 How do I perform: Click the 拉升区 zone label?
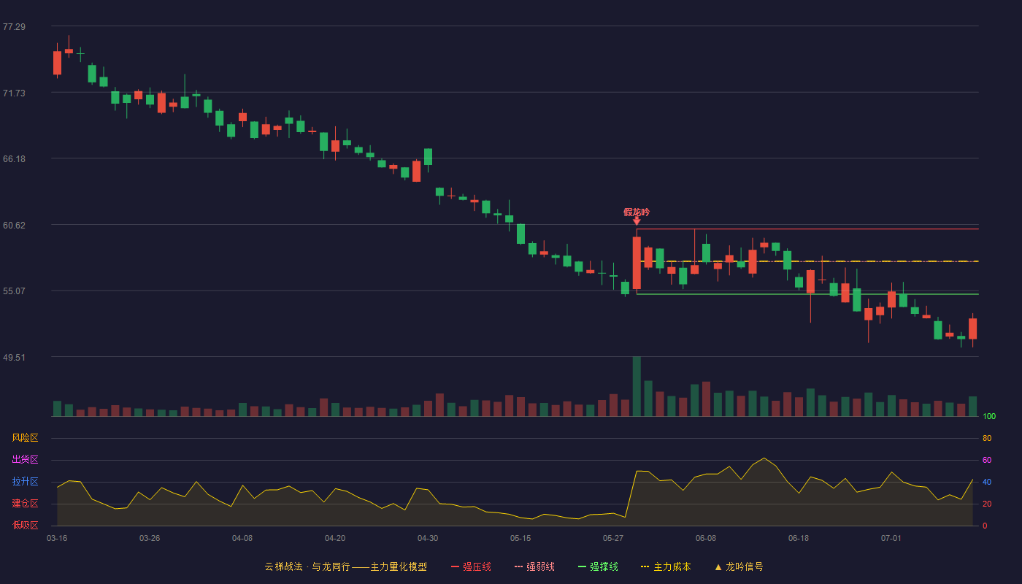[25, 482]
